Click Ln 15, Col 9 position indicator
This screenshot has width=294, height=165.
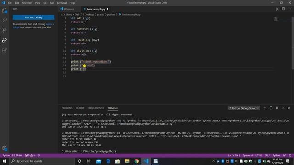pos(234,155)
